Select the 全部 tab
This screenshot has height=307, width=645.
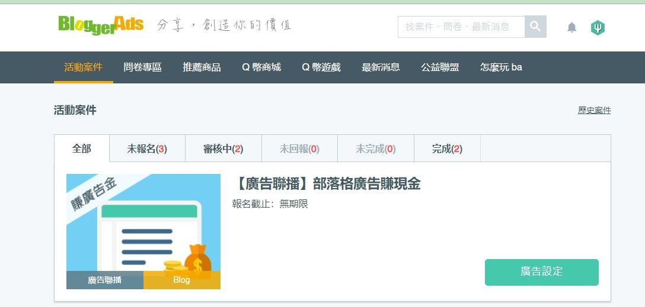82,148
